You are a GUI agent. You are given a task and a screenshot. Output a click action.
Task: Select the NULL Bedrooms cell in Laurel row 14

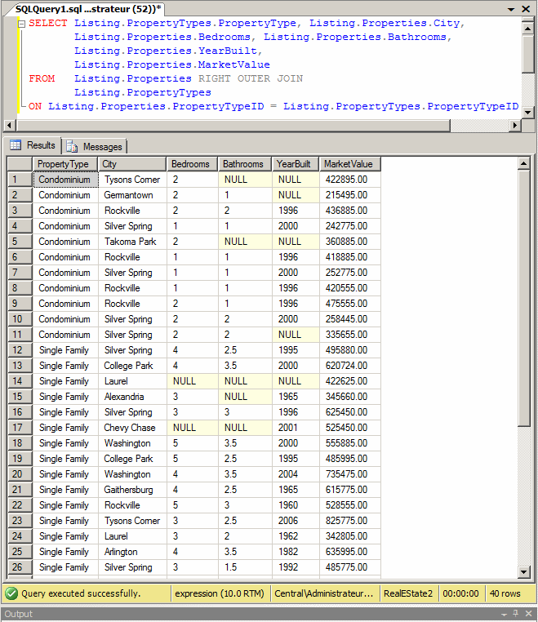pyautogui.click(x=192, y=381)
